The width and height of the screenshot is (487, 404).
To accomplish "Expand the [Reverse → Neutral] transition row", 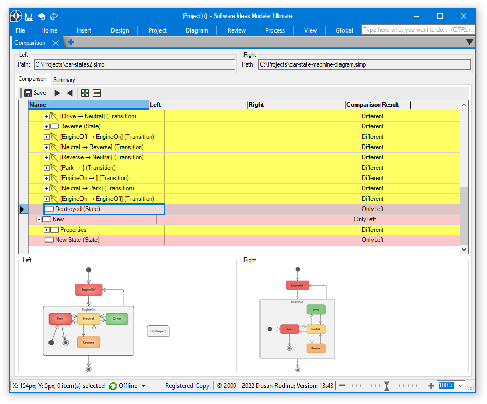I will point(46,157).
